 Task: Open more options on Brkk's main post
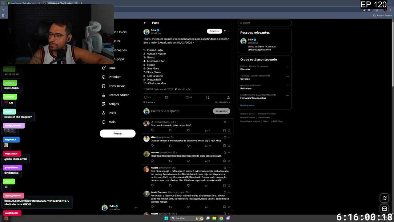(229, 31)
